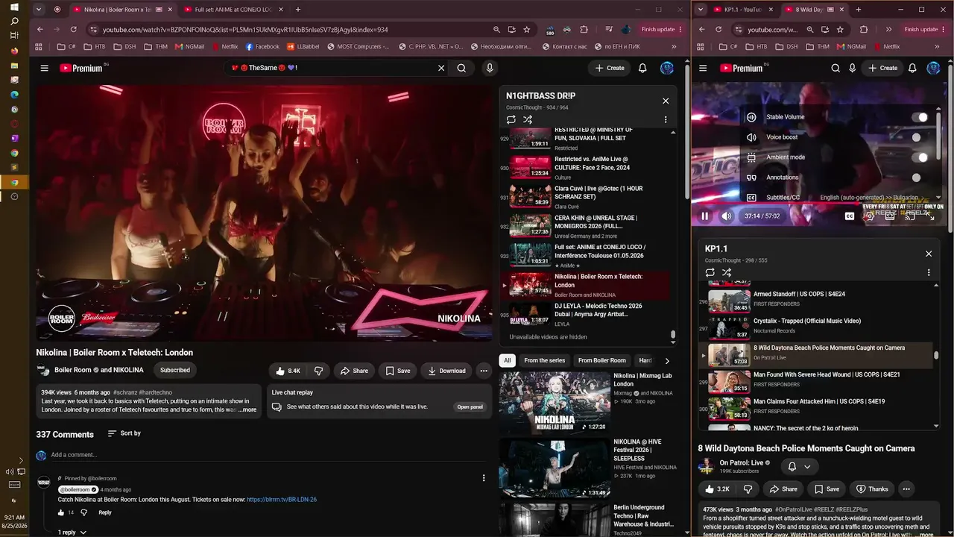Open the Netflix bookmark in left browser
954x537 pixels.
click(224, 46)
